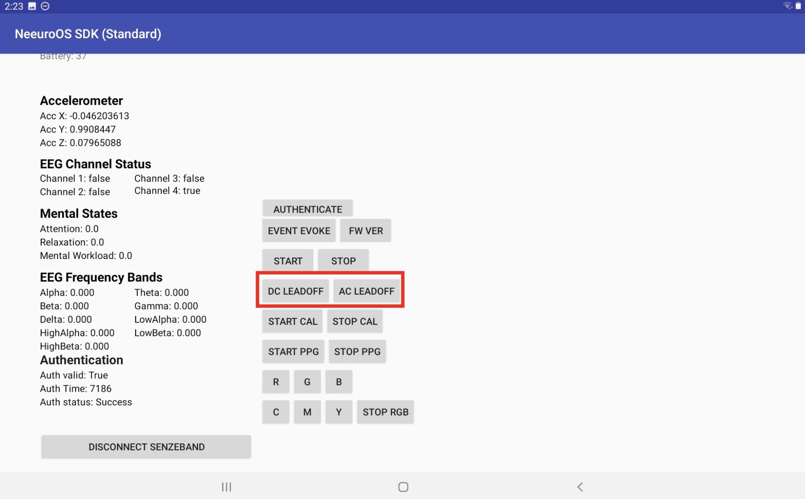Click DISCONNECT SENZEBAND button
805x499 pixels.
(x=146, y=447)
